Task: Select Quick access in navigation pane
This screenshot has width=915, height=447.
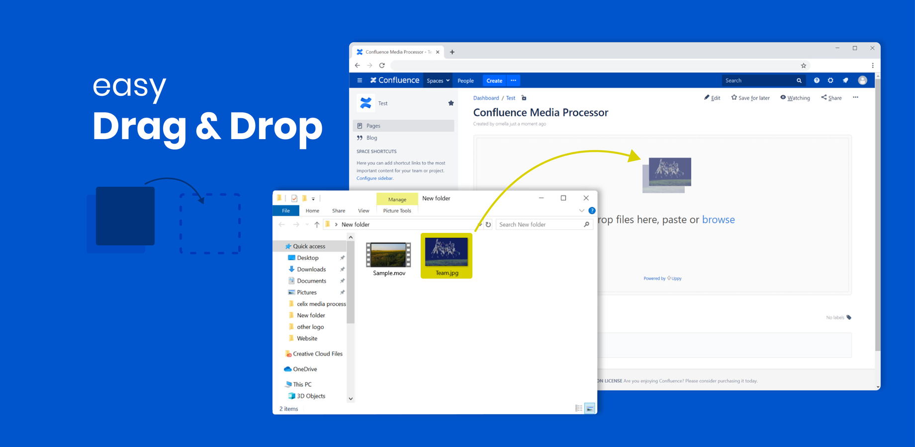Action: pos(309,246)
